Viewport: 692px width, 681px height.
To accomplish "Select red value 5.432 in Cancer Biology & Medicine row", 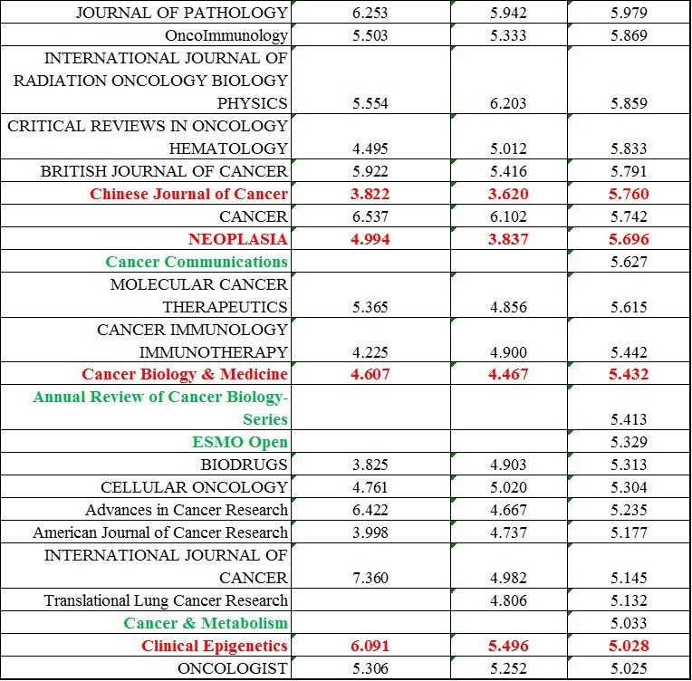I will [629, 374].
